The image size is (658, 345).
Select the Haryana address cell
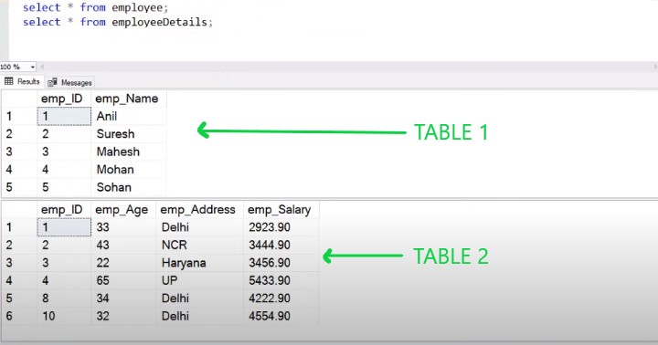[x=200, y=263]
